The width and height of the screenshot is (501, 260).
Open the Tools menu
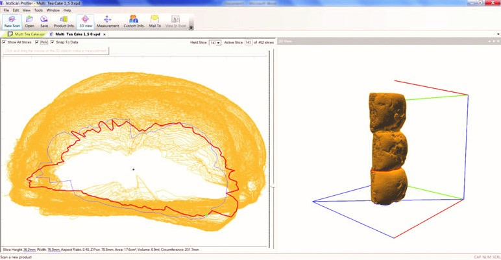(38, 10)
